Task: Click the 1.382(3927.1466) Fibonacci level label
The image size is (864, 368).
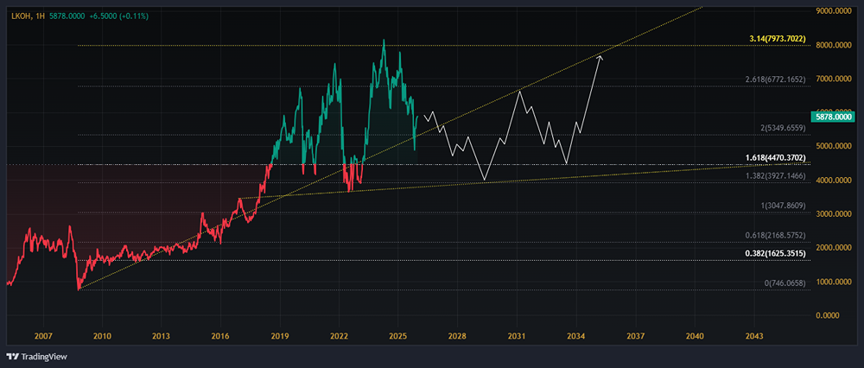Action: tap(777, 175)
